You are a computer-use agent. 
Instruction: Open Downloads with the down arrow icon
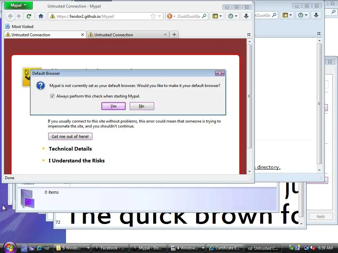click(x=246, y=16)
